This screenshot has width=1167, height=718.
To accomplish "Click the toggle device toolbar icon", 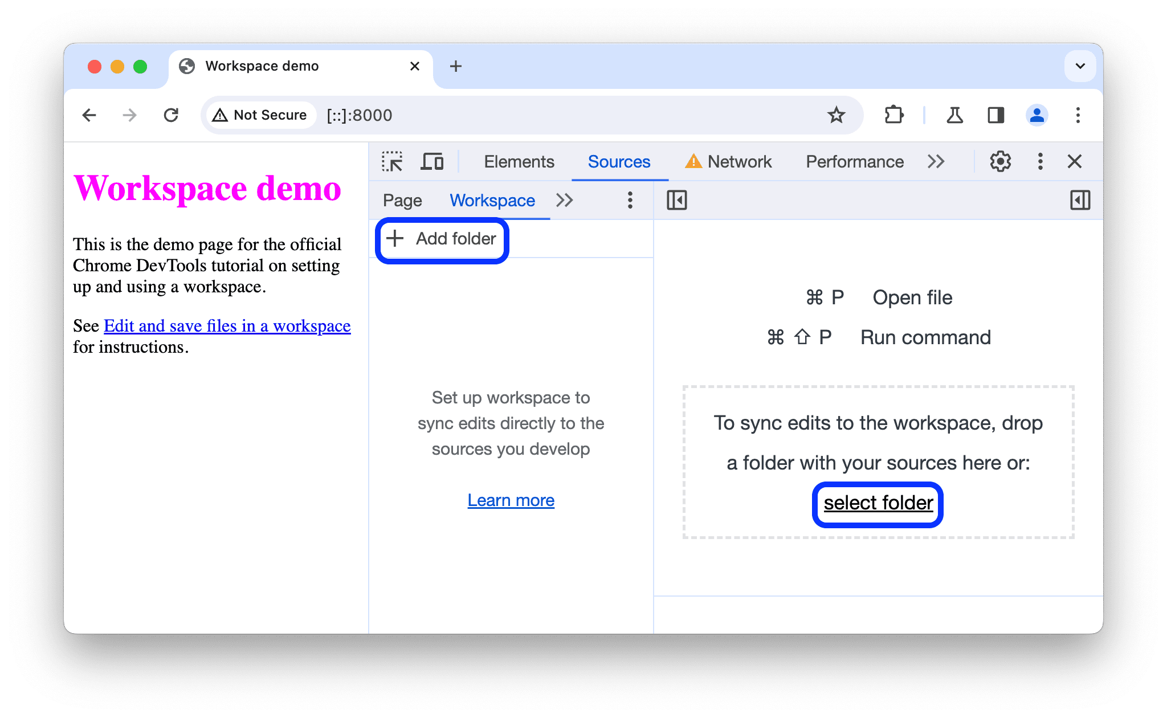I will point(434,162).
